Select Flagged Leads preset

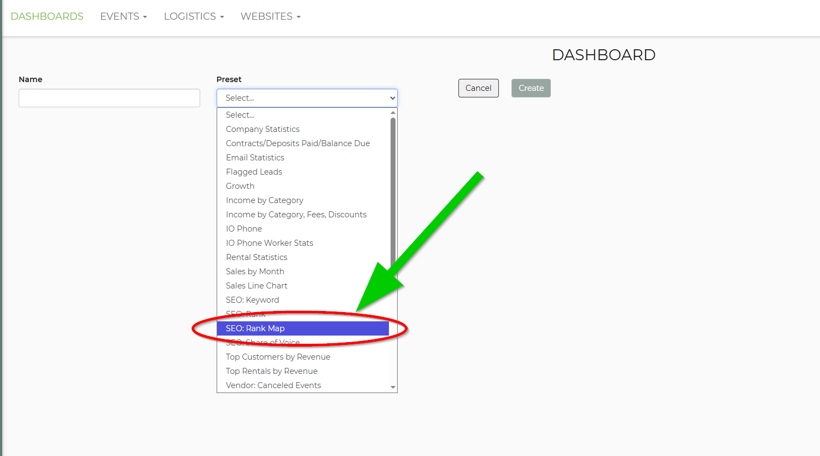(x=303, y=172)
